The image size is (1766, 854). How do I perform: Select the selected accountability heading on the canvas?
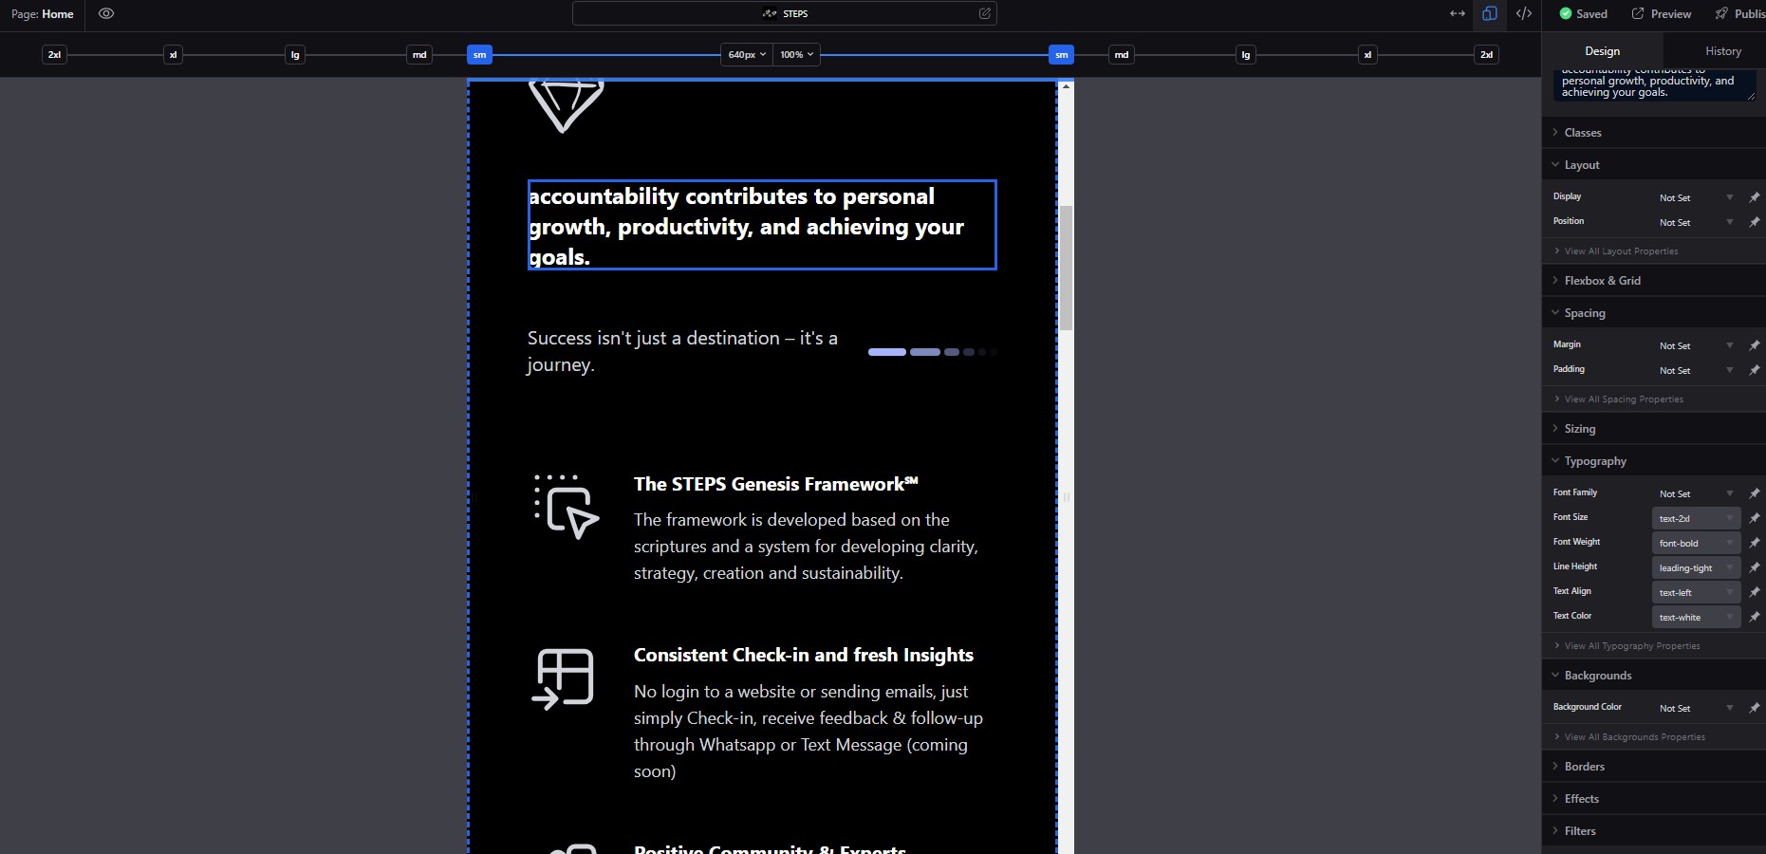coord(762,225)
